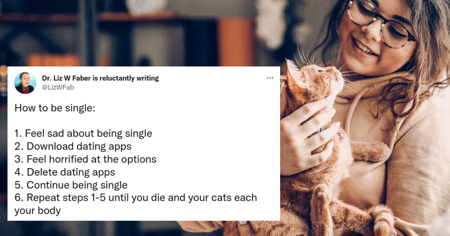Click the line Feel horrified at the options
The width and height of the screenshot is (450, 236).
[x=85, y=159]
